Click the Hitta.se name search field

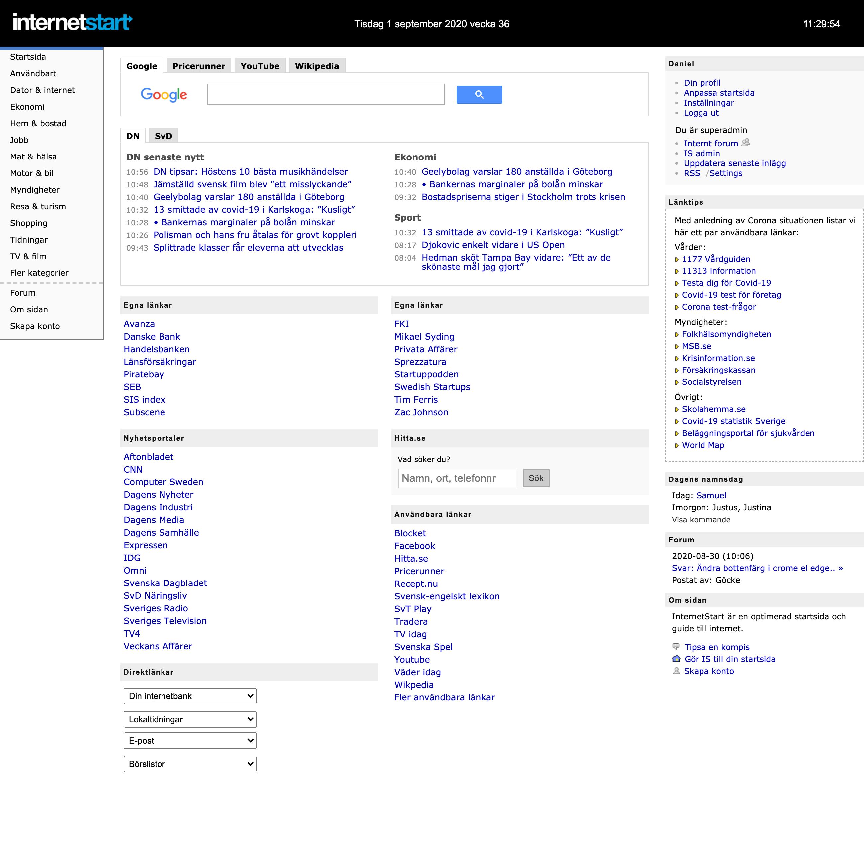click(457, 478)
